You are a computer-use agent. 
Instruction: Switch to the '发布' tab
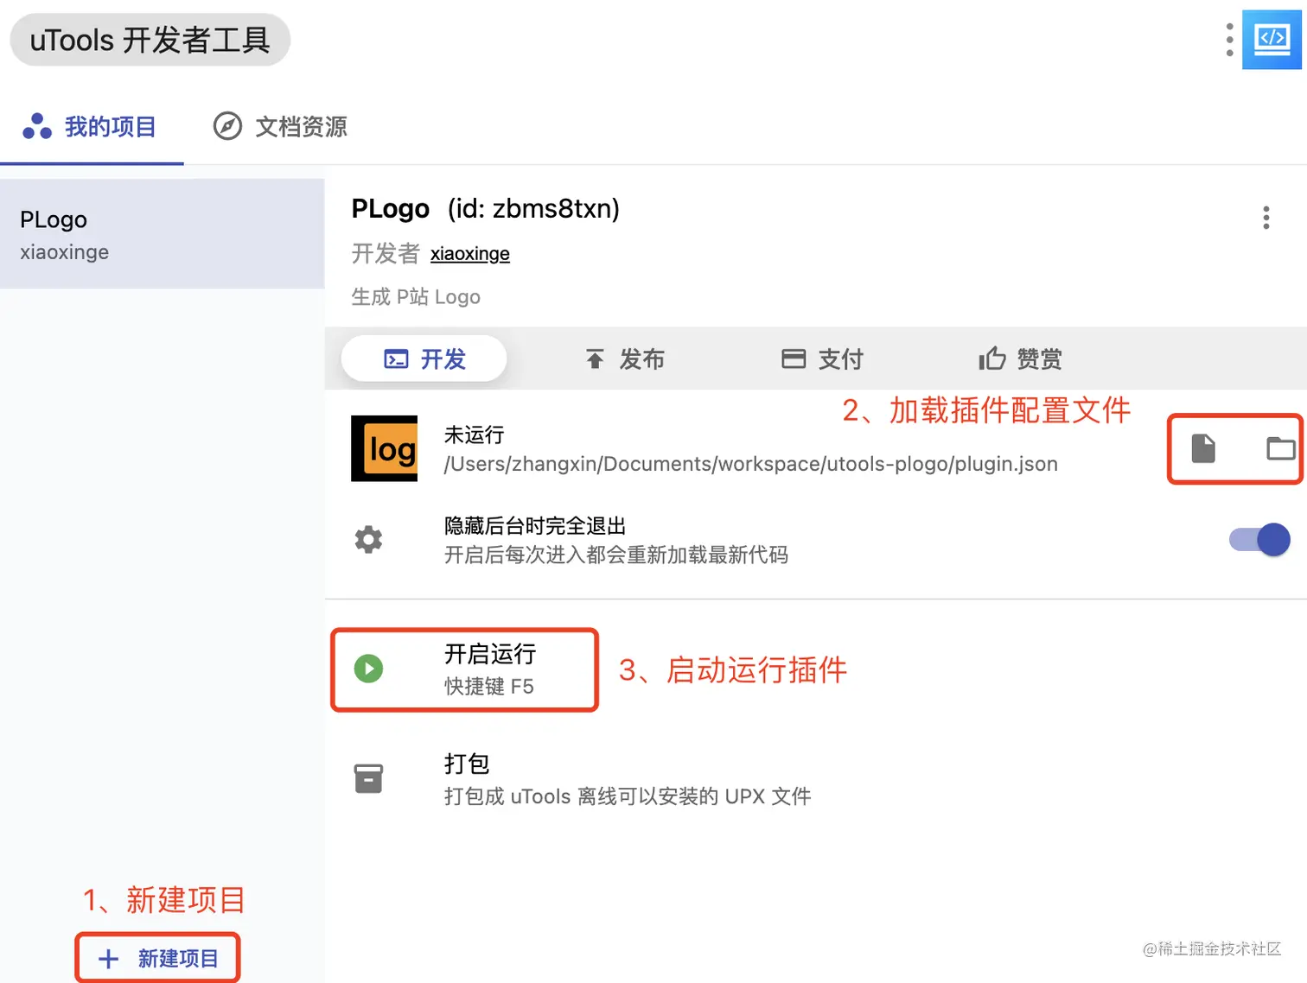point(624,358)
